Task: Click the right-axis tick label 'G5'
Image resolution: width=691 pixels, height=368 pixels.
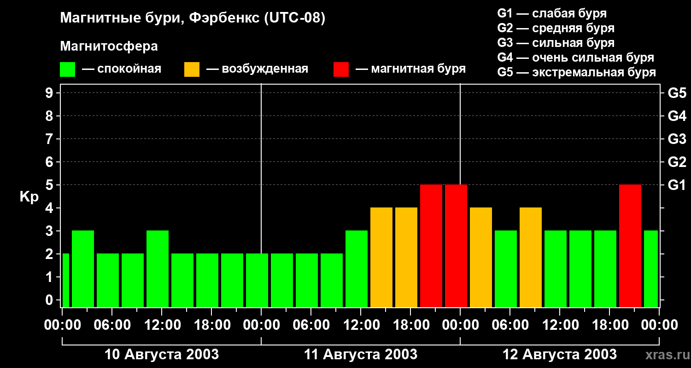Action: tap(677, 93)
